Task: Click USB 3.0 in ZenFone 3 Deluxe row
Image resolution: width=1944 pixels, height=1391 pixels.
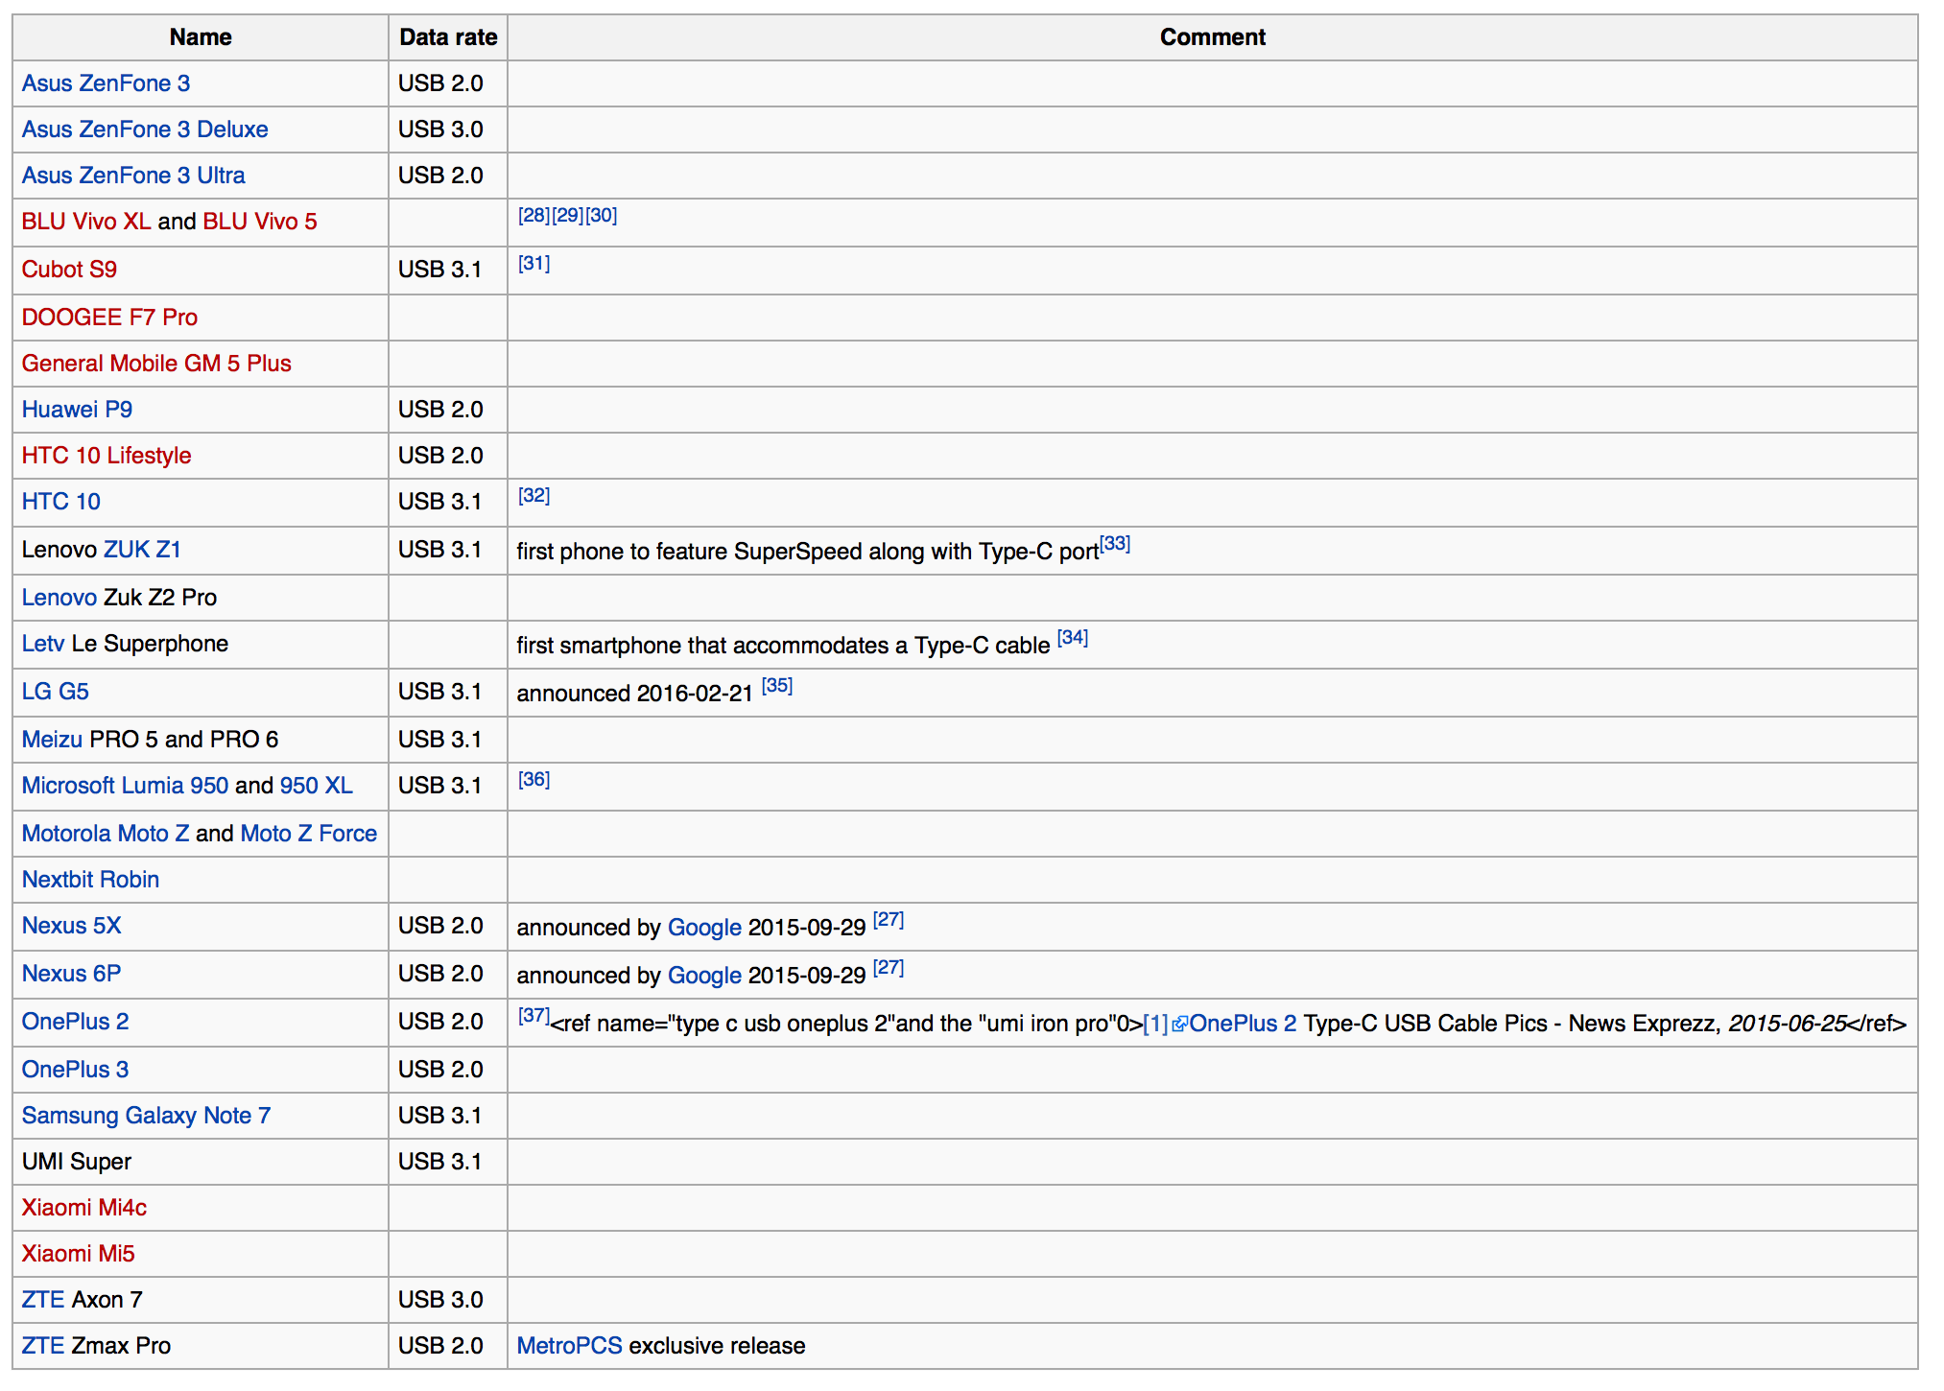Action: [x=440, y=130]
